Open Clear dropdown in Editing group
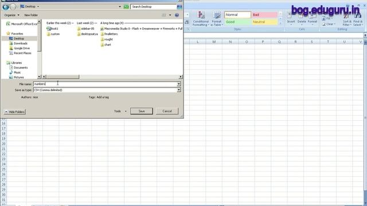This screenshot has height=206, width=367. pyautogui.click(x=328, y=24)
